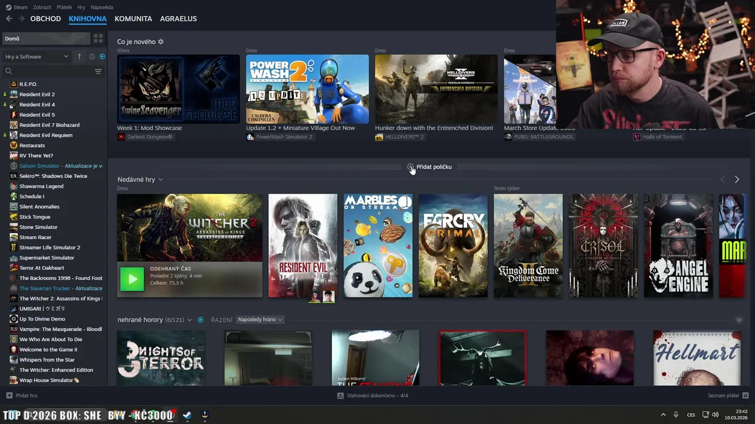The image size is (755, 424).
Task: Open the Naposledy hráno sort dropdown
Action: point(260,320)
